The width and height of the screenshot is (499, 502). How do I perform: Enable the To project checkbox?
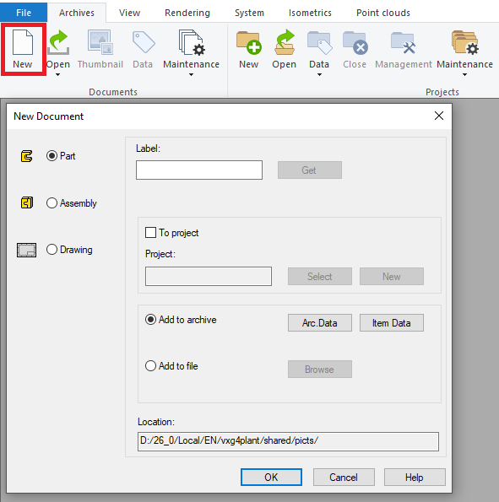[x=150, y=232]
